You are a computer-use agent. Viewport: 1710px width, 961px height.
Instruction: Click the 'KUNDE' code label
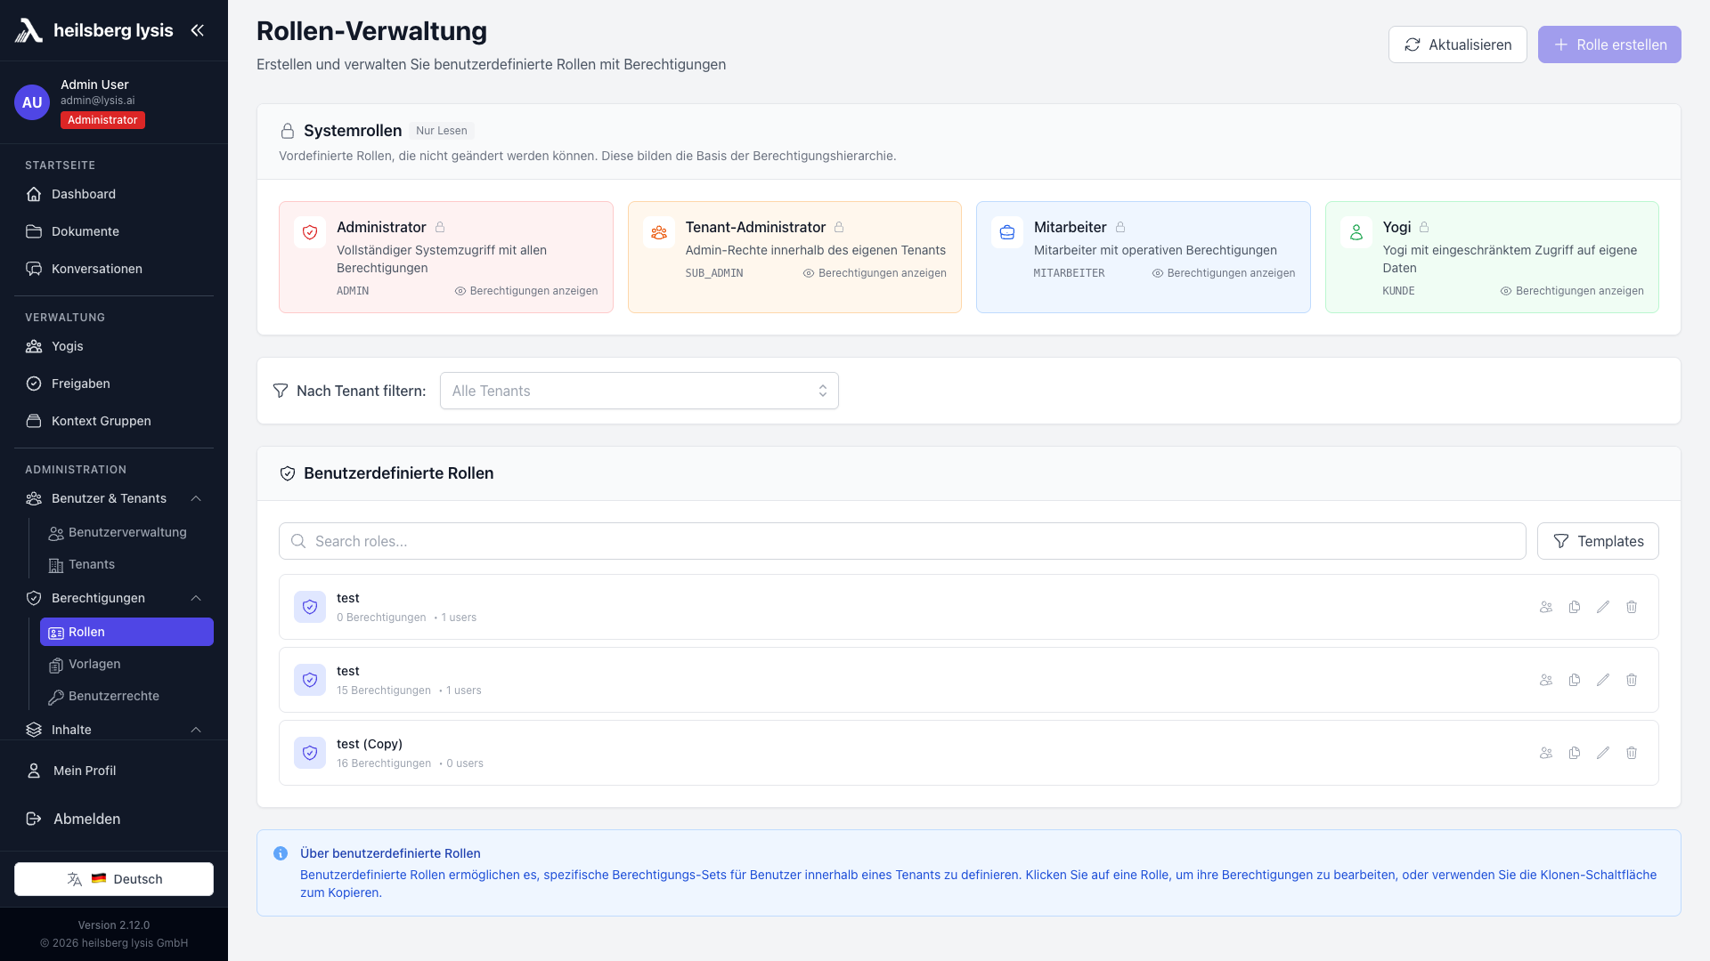(x=1398, y=291)
